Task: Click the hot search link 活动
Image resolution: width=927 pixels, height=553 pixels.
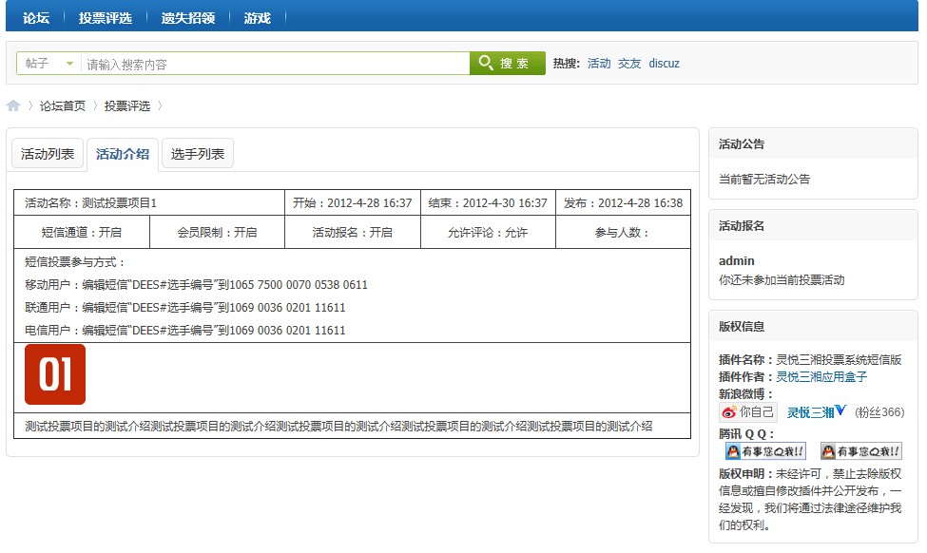Action: (599, 64)
